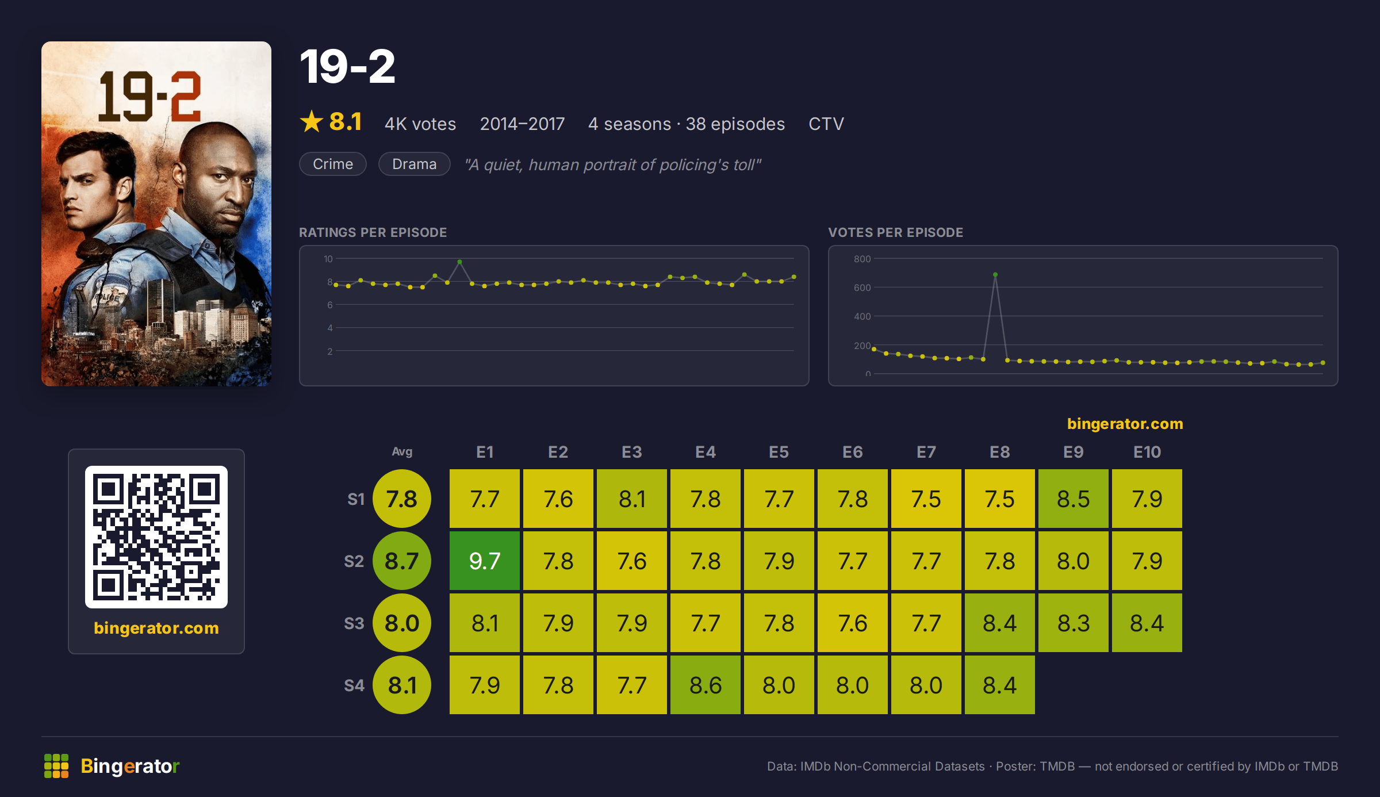Click the S4 average 8.1 circle
Viewport: 1380px width, 797px height.
pyautogui.click(x=402, y=685)
